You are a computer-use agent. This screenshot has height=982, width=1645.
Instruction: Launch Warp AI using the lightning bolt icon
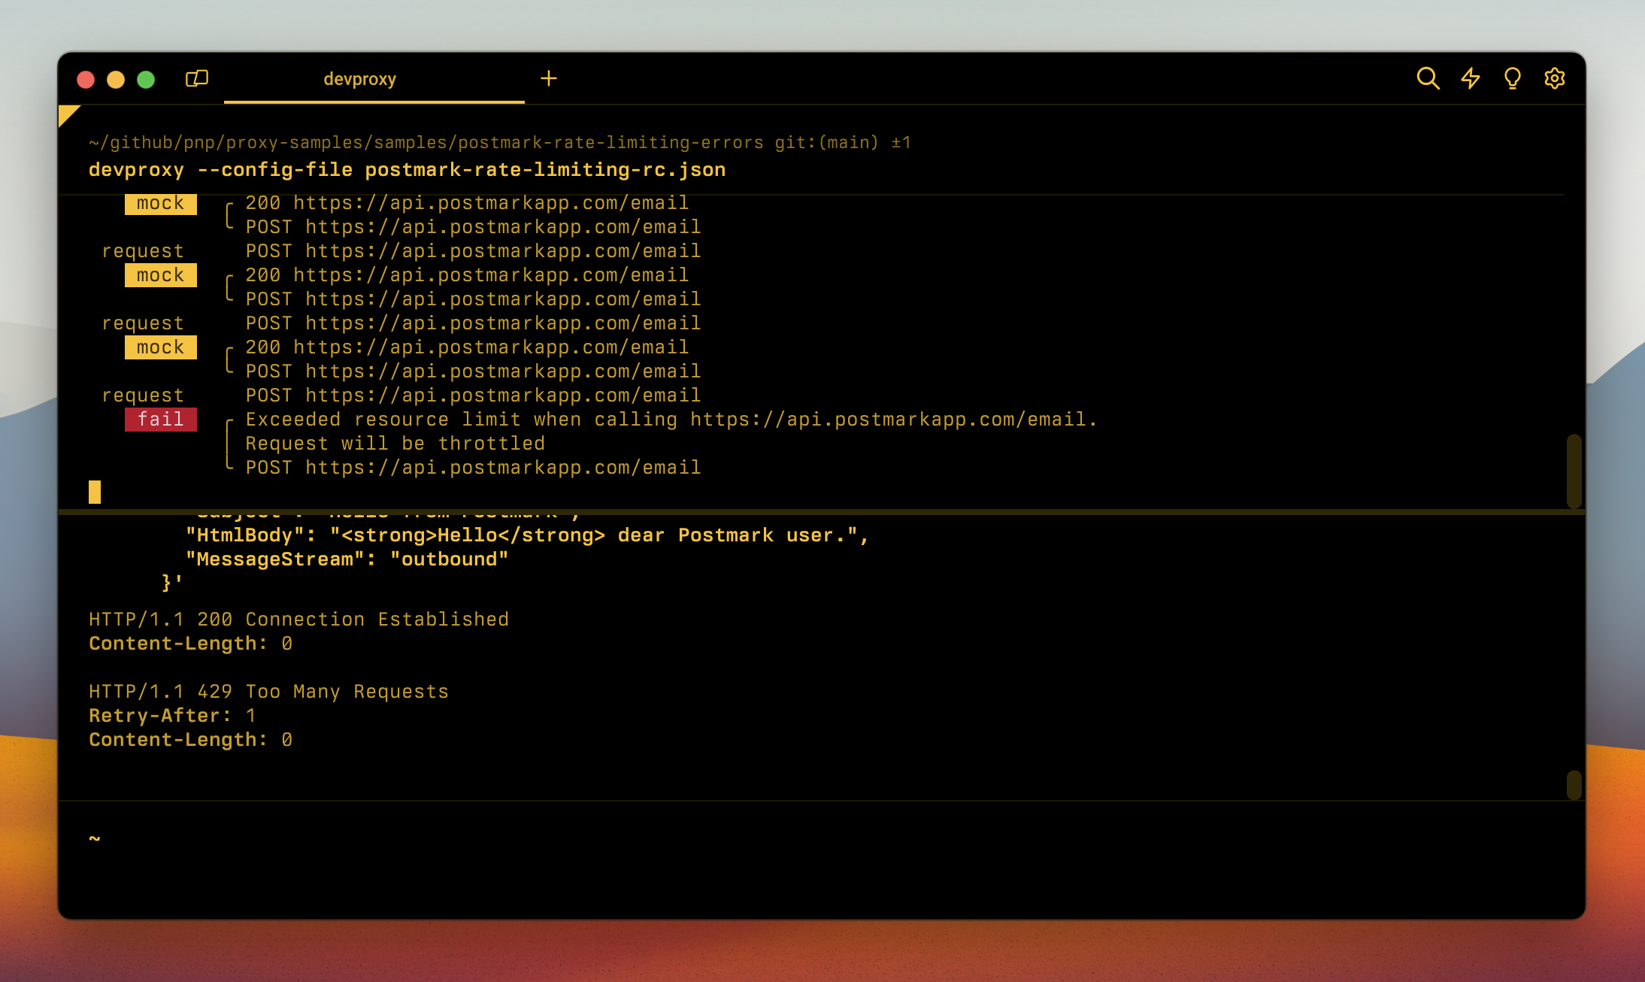1471,77
